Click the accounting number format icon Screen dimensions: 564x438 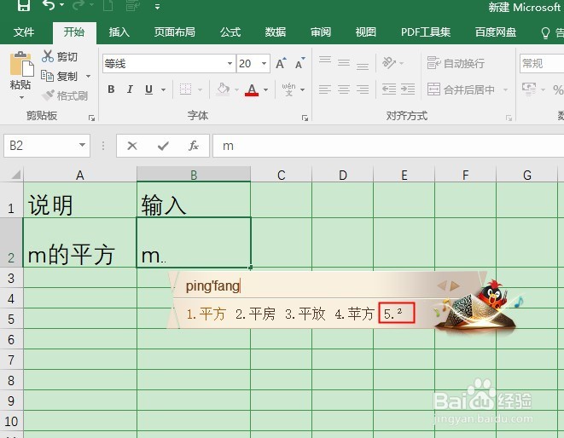coord(529,89)
